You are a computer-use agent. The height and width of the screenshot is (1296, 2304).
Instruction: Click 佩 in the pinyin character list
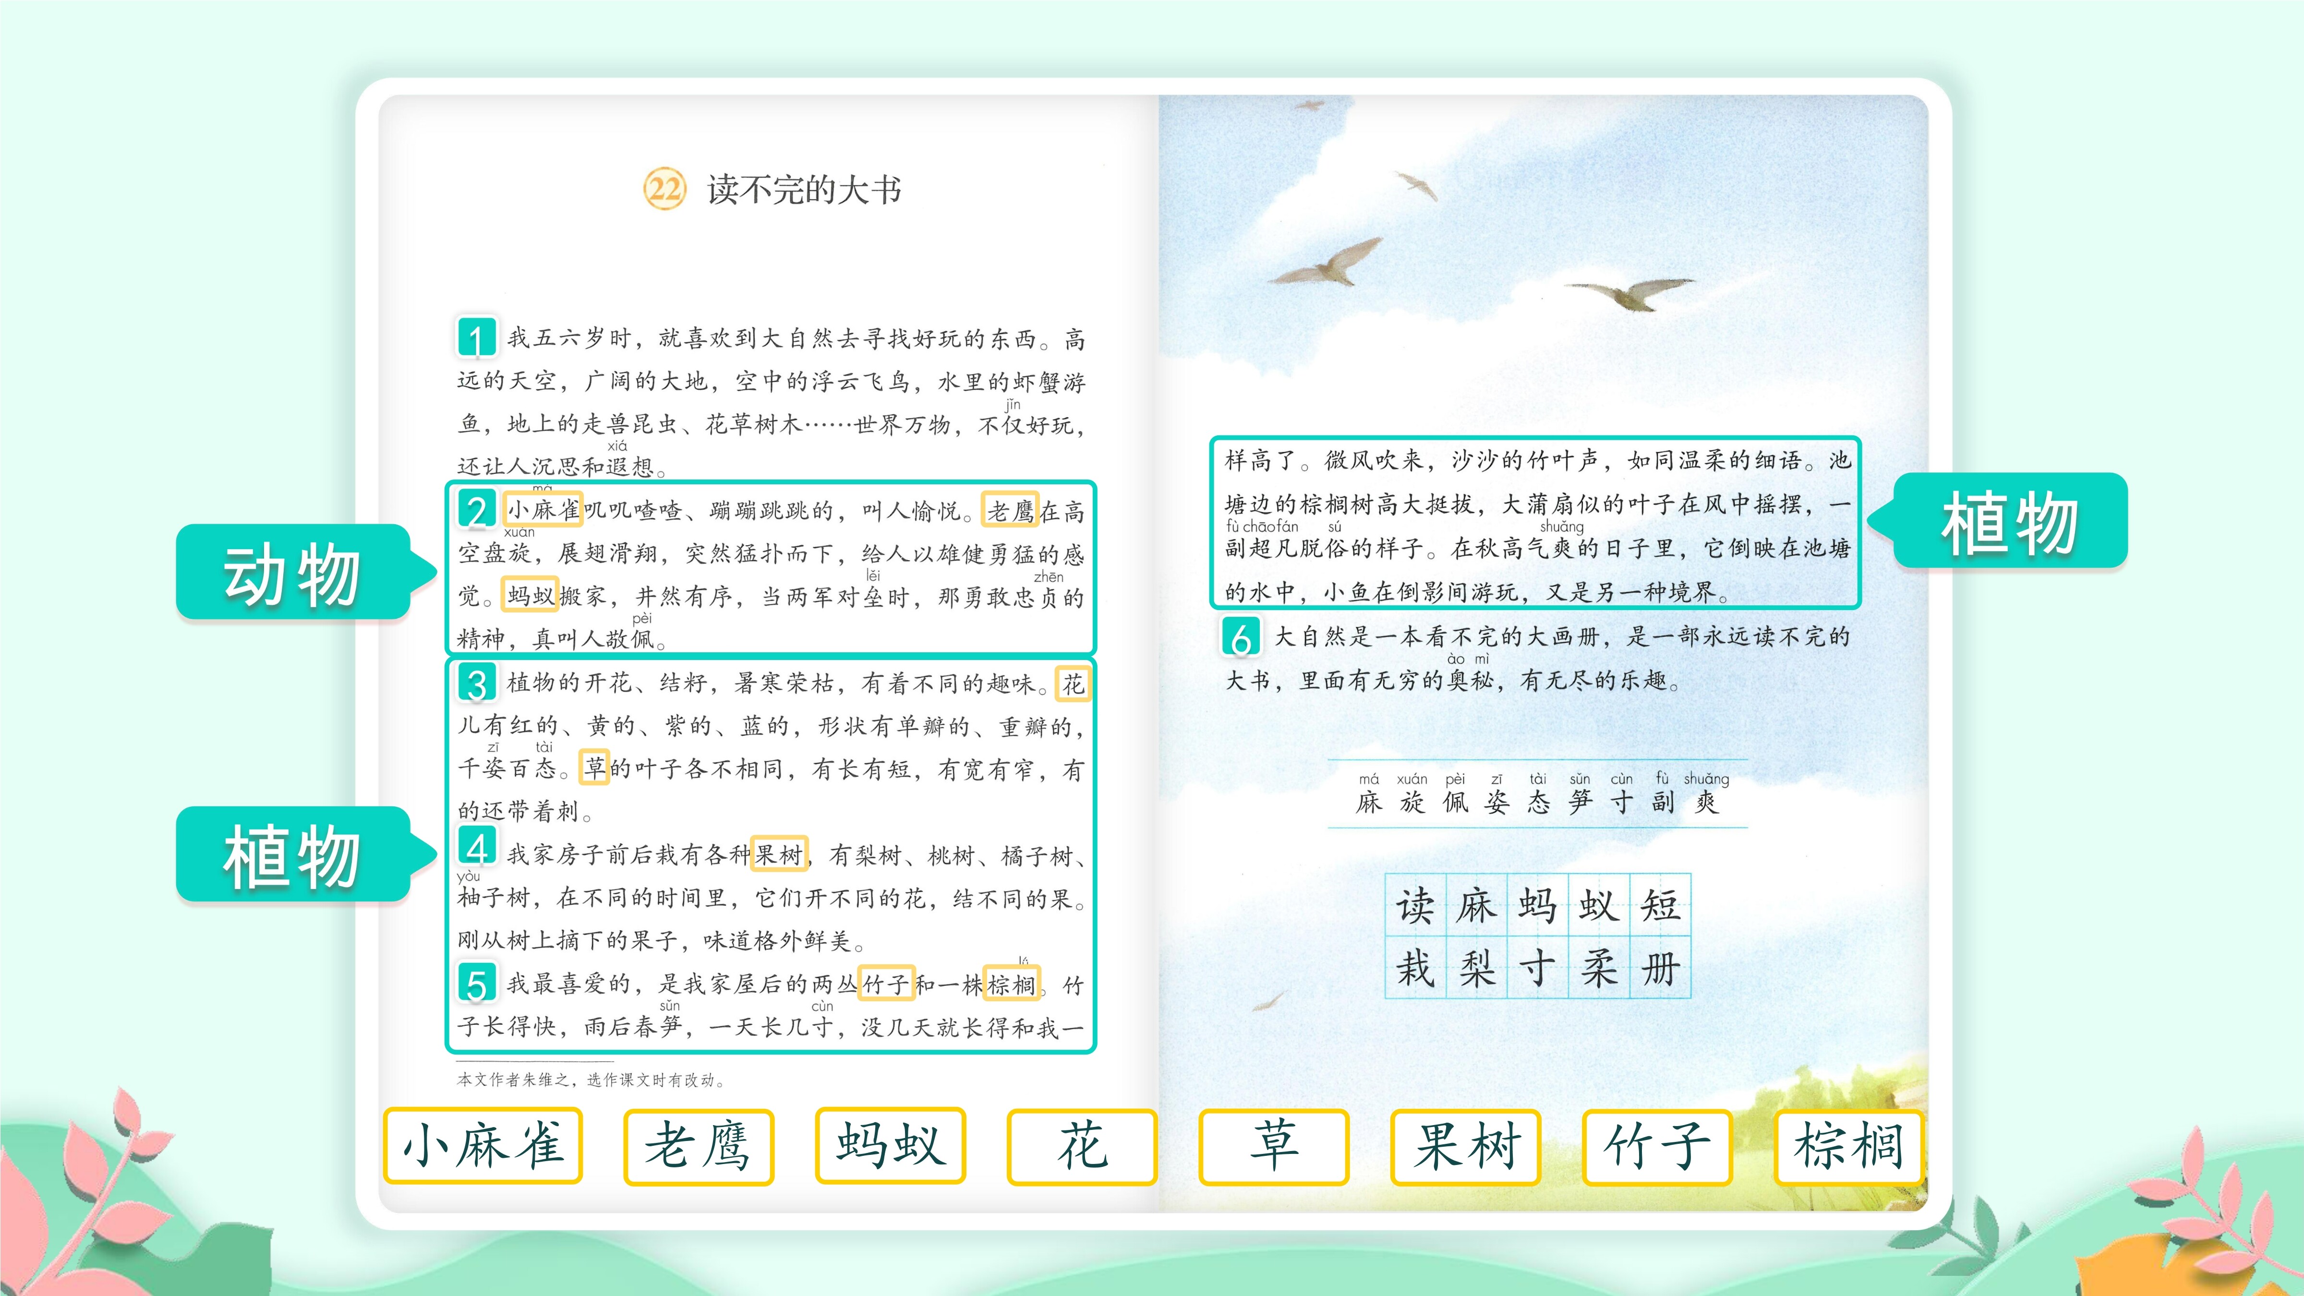(x=1455, y=802)
